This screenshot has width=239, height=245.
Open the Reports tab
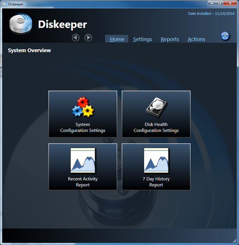click(x=170, y=39)
